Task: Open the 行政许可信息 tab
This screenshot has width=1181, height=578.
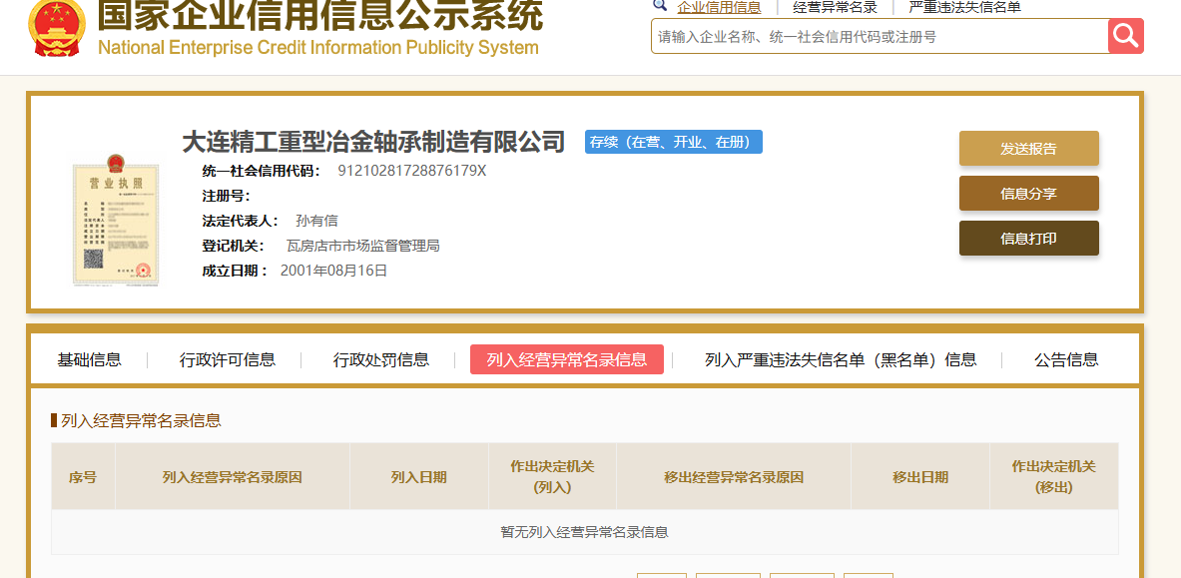Action: click(228, 360)
